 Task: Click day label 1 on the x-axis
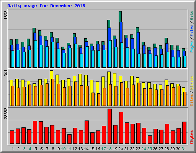click(13, 149)
